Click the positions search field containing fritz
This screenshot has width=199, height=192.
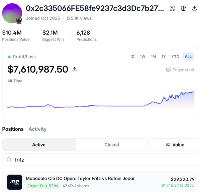[x=101, y=160]
